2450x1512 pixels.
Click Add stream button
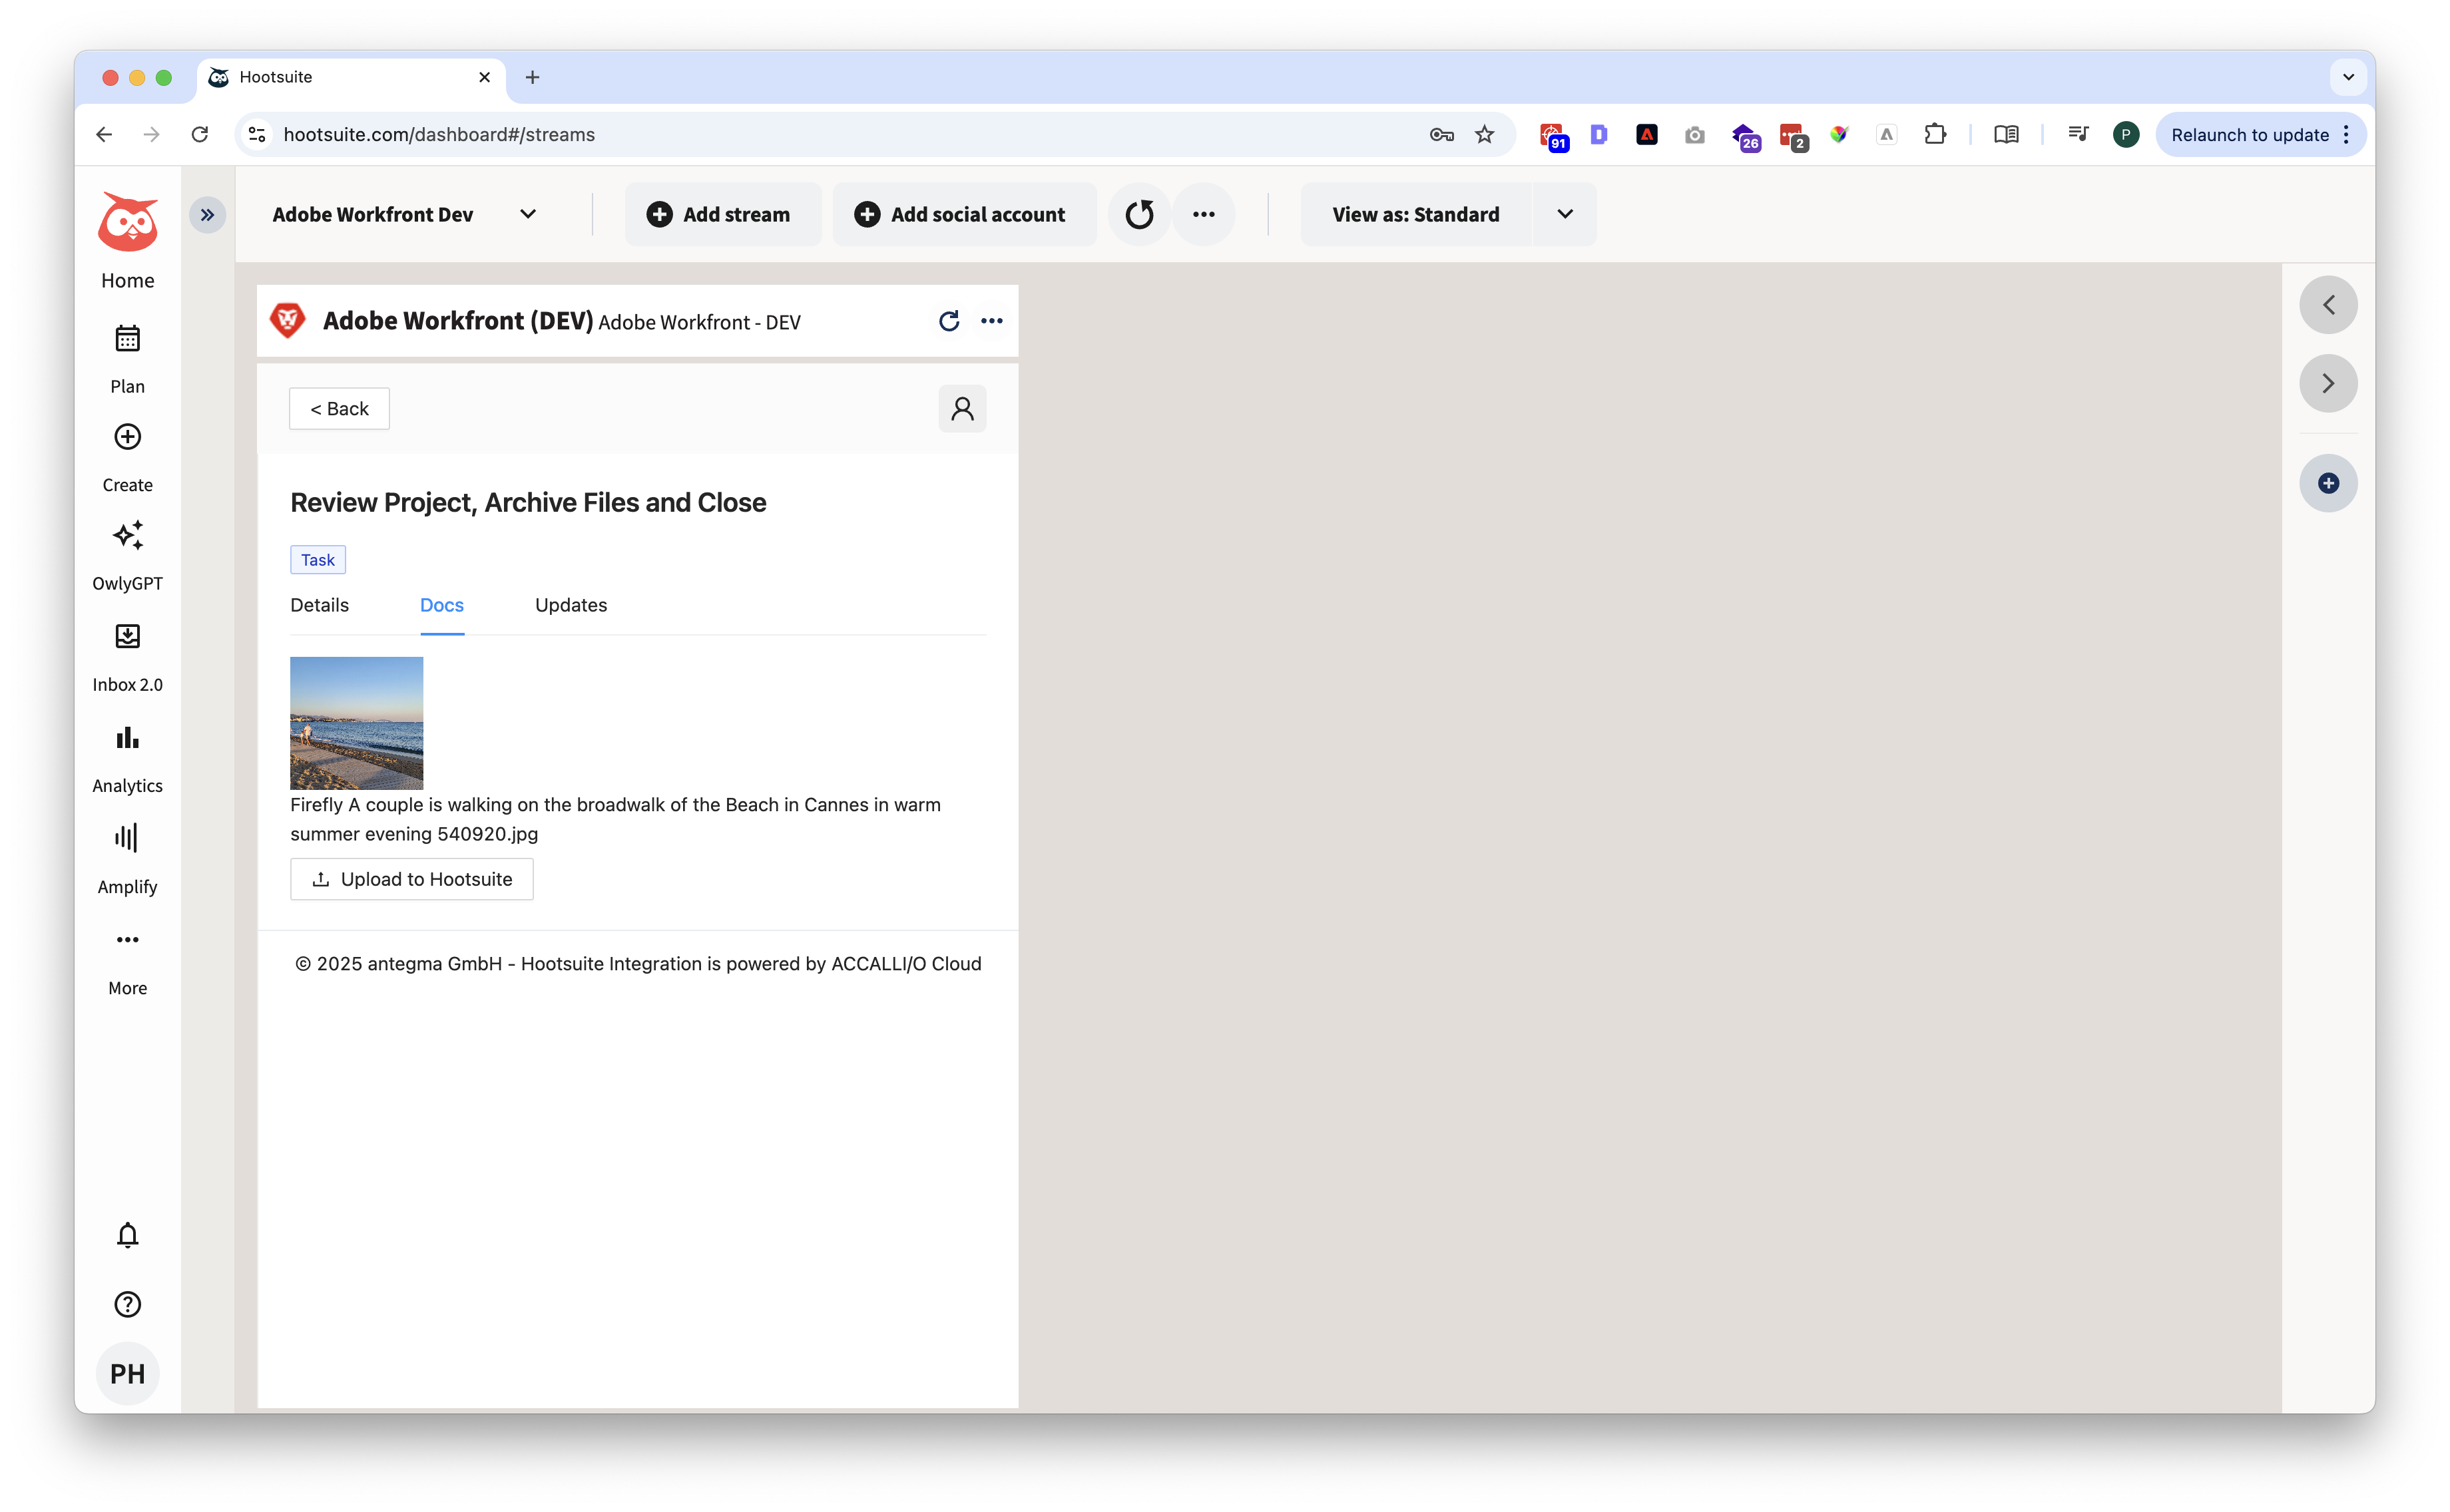pyautogui.click(x=722, y=215)
